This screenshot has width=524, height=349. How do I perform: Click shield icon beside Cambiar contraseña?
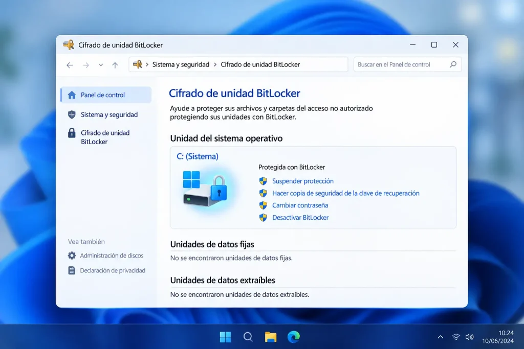coord(263,205)
